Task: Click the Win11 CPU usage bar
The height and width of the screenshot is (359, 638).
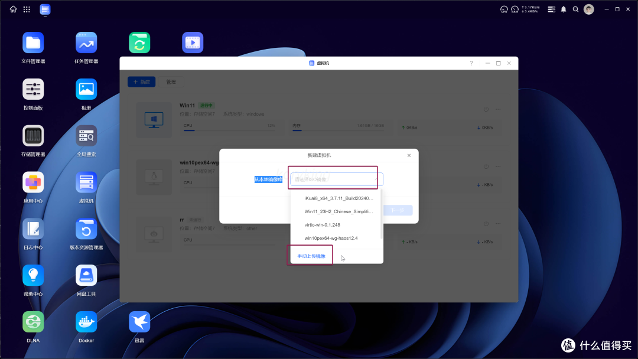Action: point(229,130)
